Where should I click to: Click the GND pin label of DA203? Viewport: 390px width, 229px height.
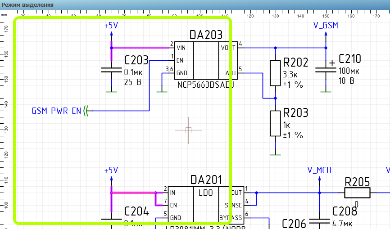coord(182,73)
